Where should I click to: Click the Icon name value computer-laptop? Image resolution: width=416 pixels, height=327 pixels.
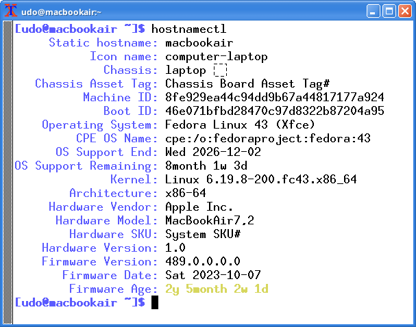[217, 57]
